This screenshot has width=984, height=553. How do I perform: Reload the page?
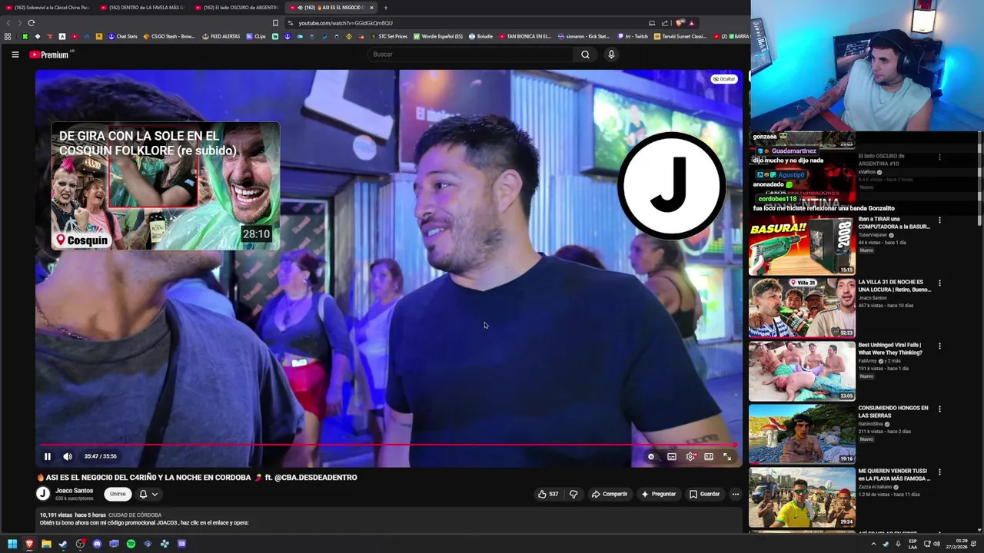pos(32,23)
